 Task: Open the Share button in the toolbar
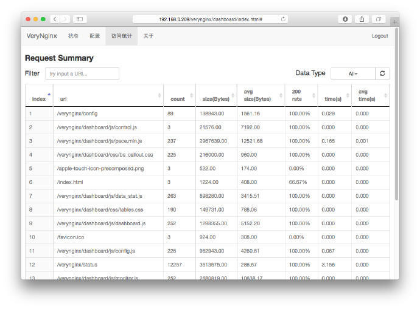tap(362, 19)
